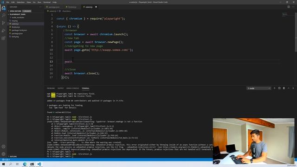This screenshot has width=297, height=167.
Task: Open the View menu
Action: (29, 2)
